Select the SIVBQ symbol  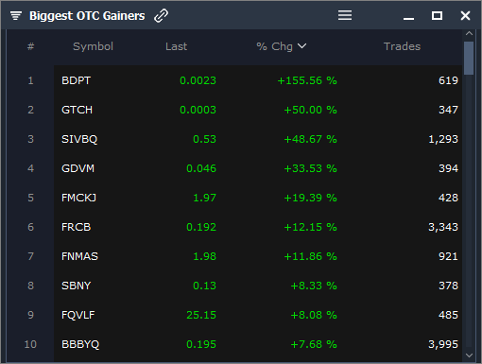point(79,139)
